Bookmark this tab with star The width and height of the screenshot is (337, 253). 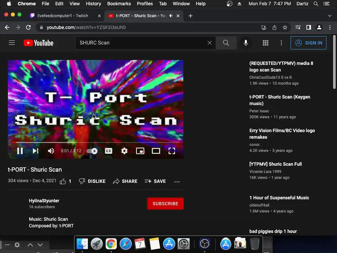pos(285,27)
